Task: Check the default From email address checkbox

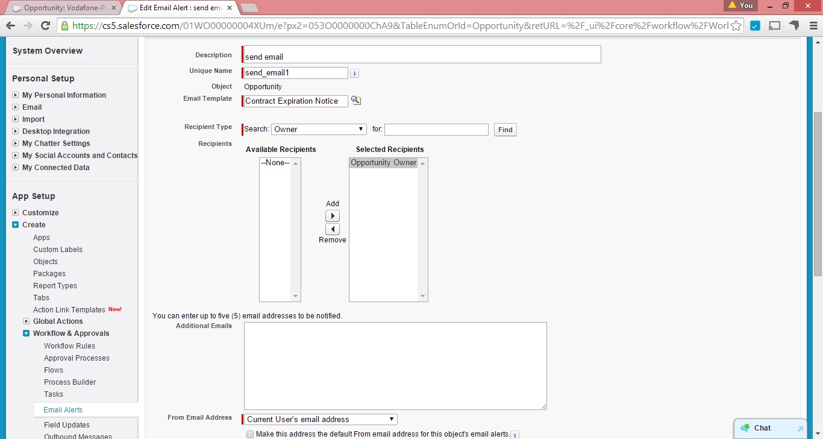Action: pyautogui.click(x=250, y=434)
